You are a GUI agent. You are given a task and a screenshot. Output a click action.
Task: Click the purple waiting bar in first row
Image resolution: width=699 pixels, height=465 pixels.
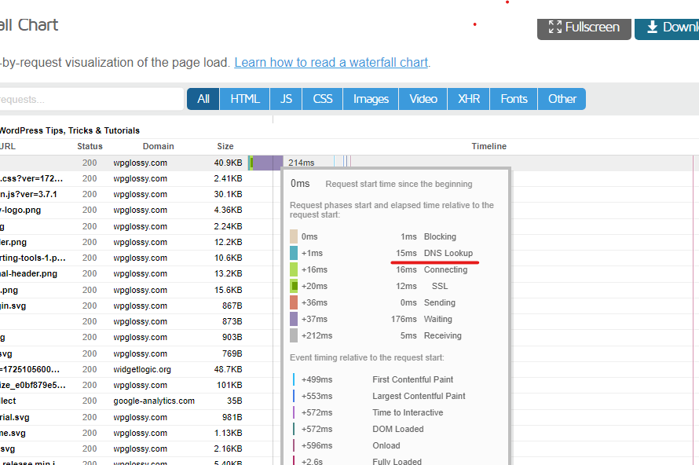(268, 163)
